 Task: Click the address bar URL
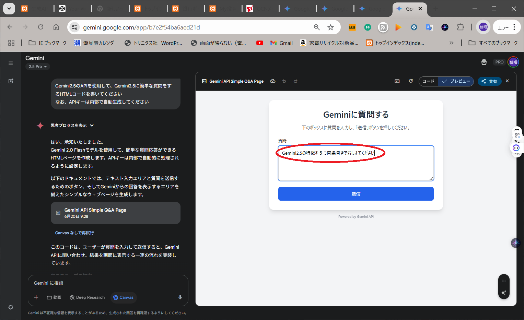(x=141, y=27)
